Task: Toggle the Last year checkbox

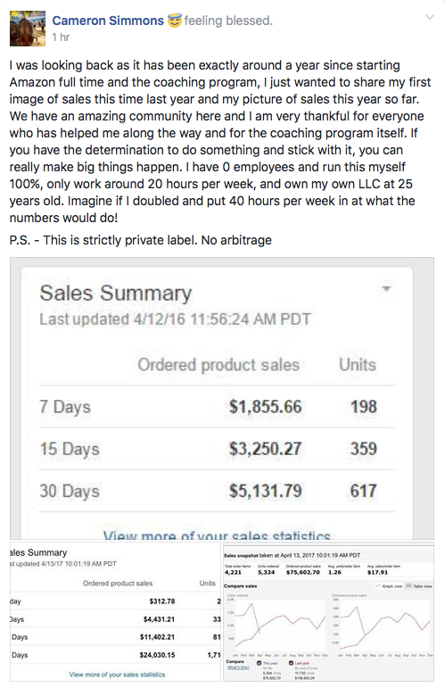Action: pyautogui.click(x=291, y=663)
